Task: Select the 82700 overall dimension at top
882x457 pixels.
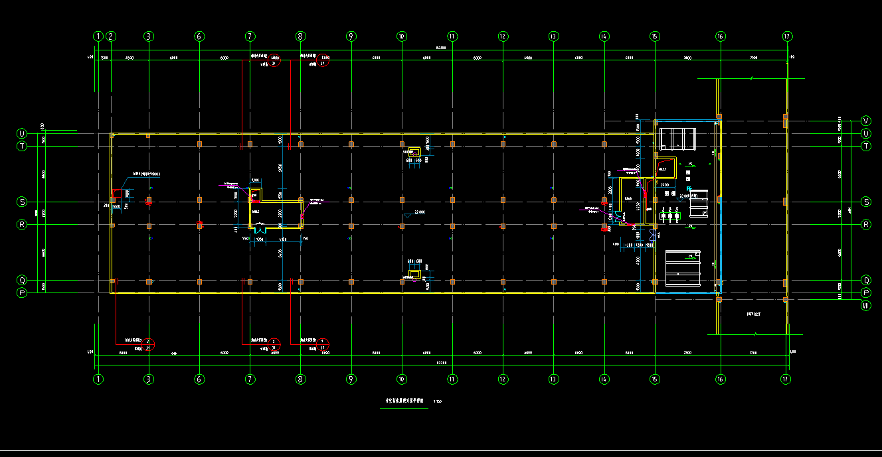Action: (x=440, y=48)
